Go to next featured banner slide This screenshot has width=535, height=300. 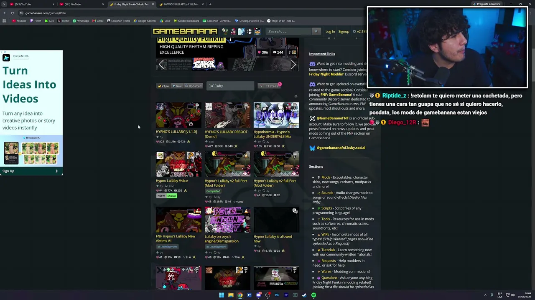coord(293,65)
